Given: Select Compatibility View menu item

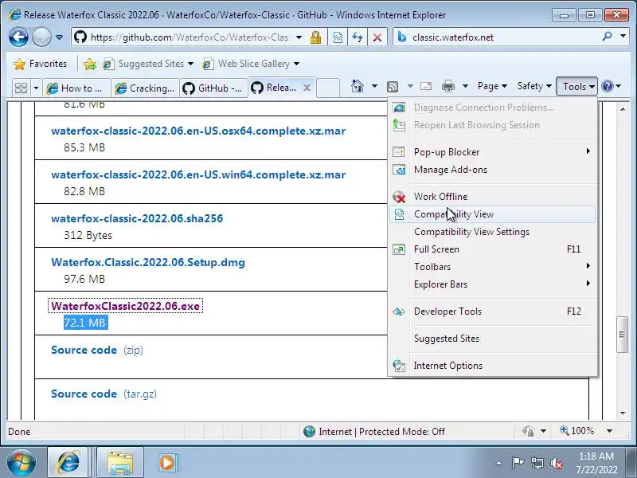Looking at the screenshot, I should point(492,214).
